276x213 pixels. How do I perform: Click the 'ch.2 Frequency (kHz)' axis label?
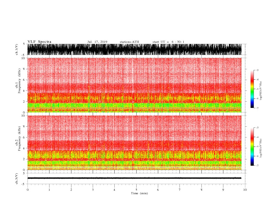coord(18,139)
